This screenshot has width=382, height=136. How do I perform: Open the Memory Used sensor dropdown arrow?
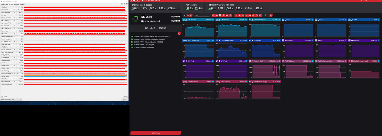[15, 31]
